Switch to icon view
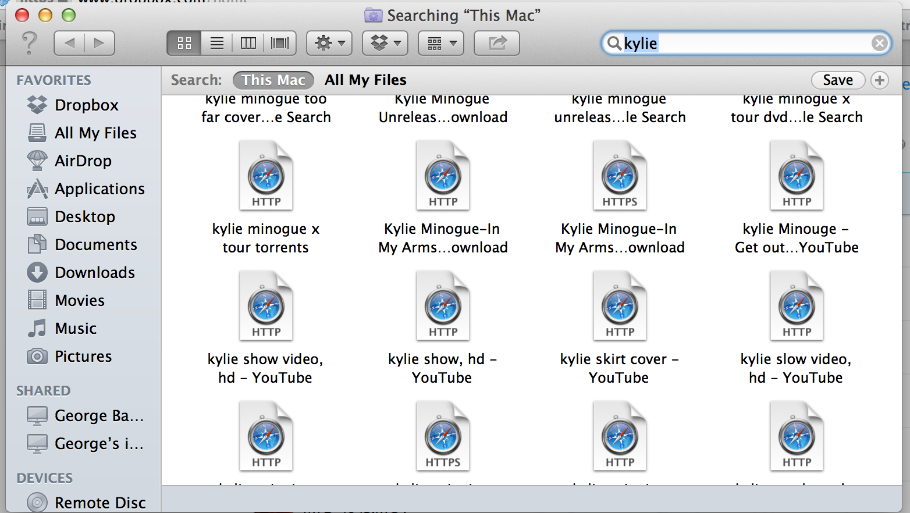This screenshot has width=910, height=513. click(184, 43)
